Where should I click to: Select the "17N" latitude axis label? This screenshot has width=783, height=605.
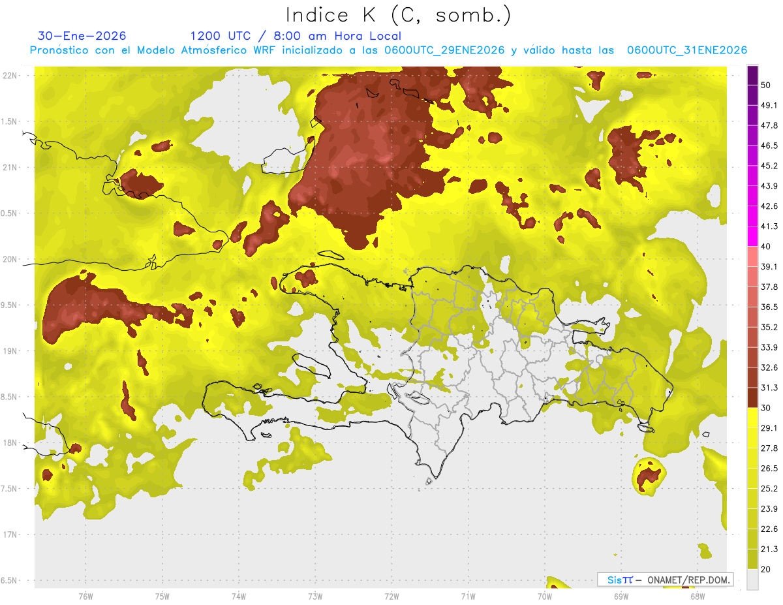click(x=11, y=535)
